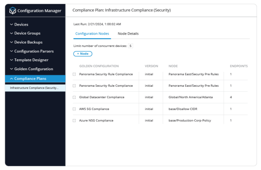261x170 pixels.
Task: Sort by the Endpoints column header
Action: [x=239, y=66]
